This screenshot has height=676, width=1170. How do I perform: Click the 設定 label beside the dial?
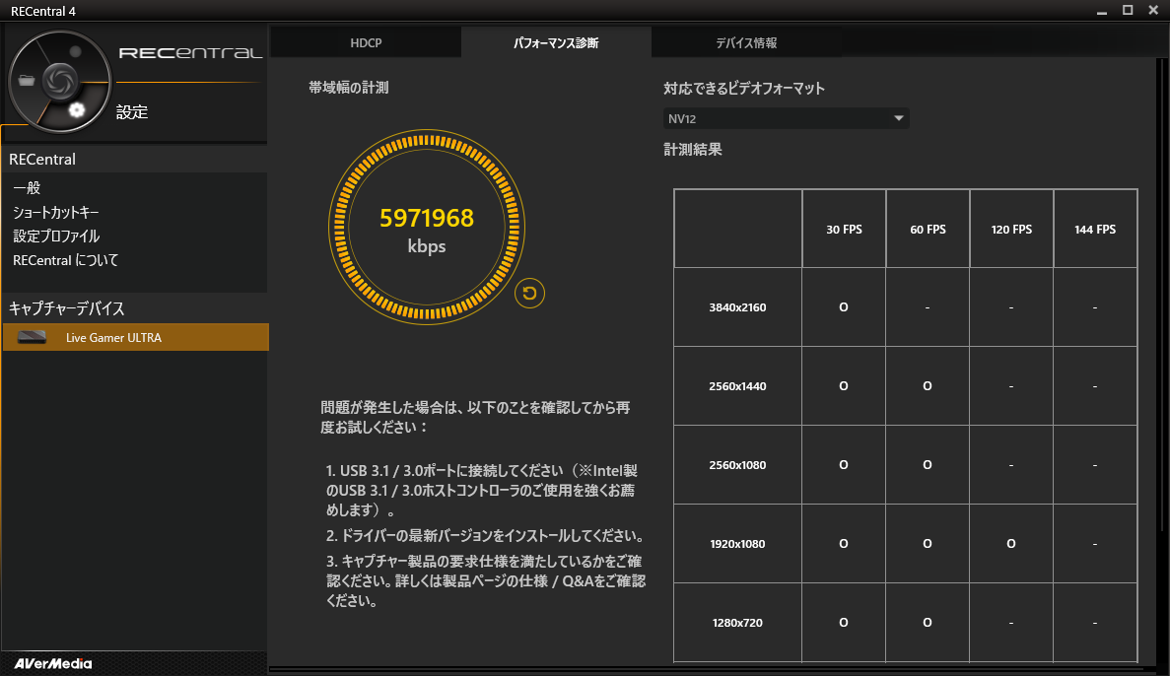[132, 112]
